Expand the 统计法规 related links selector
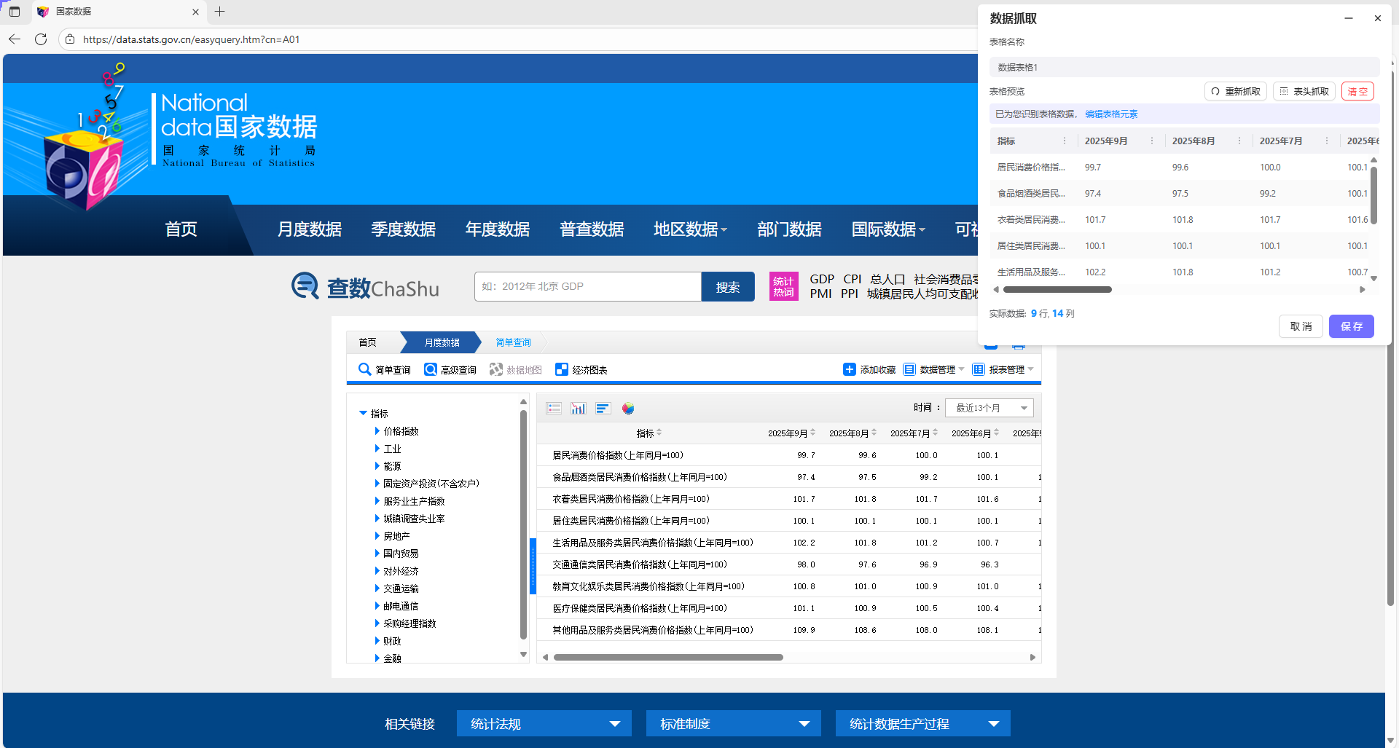This screenshot has width=1399, height=748. (x=544, y=723)
